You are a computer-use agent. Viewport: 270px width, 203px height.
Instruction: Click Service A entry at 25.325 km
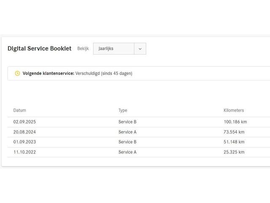click(127, 152)
